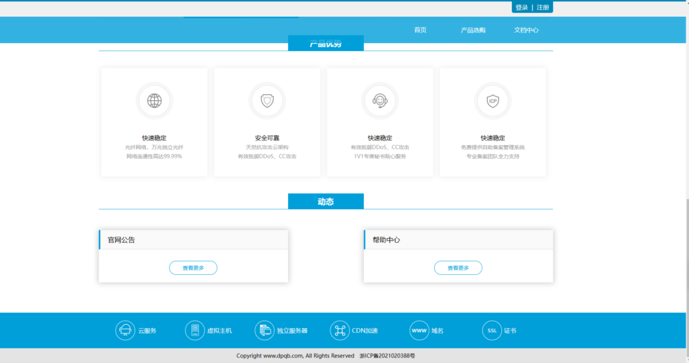Click the 域名 footer link text
The height and width of the screenshot is (363, 689).
(437, 331)
